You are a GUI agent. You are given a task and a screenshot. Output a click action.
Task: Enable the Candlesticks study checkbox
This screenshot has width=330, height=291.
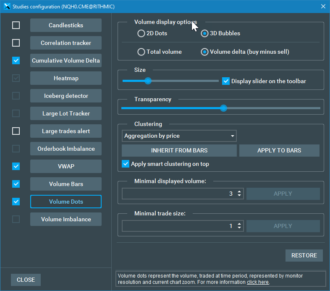click(16, 25)
